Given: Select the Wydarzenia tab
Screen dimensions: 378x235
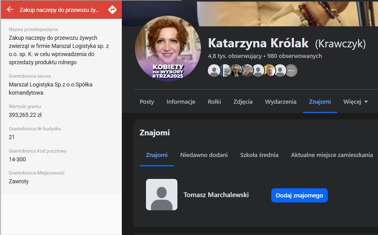Looking at the screenshot, I should point(281,102).
